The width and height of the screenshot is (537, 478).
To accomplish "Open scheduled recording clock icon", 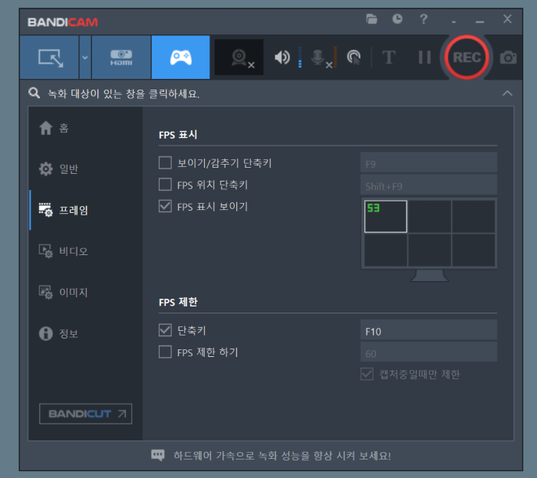I will tap(397, 19).
